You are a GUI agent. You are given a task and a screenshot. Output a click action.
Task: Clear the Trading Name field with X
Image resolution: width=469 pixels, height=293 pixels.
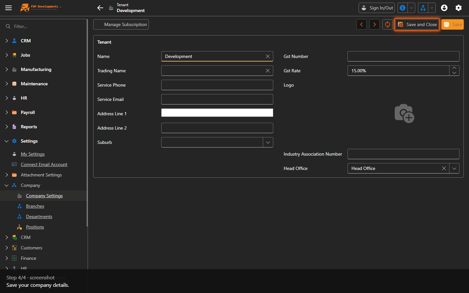[x=268, y=71]
